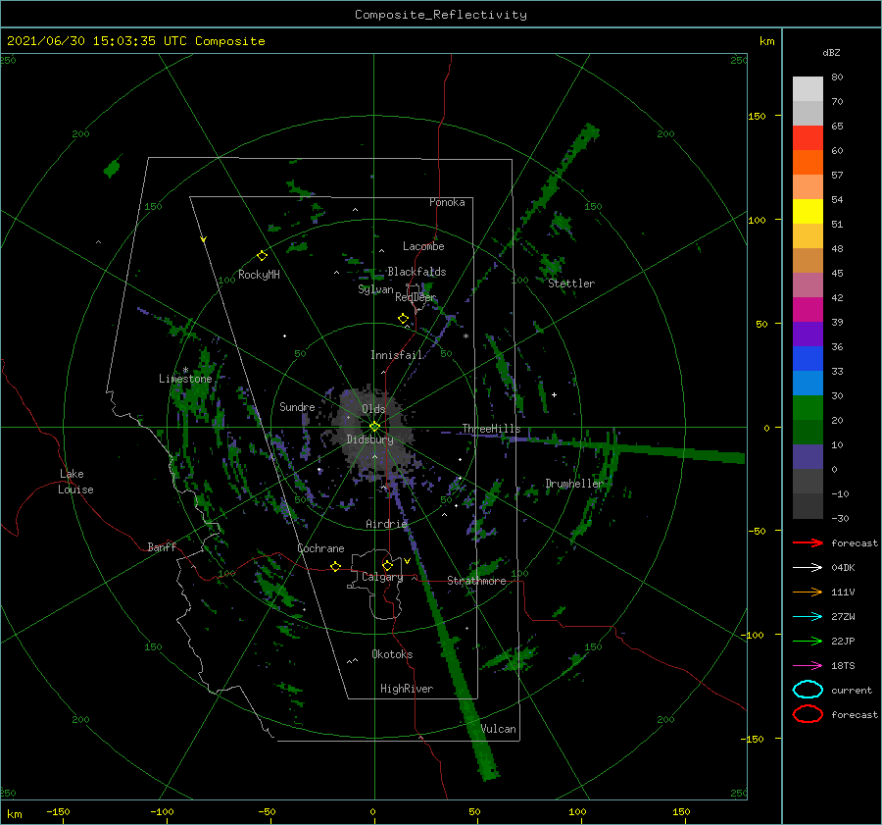Select the Innisfail label

397,355
